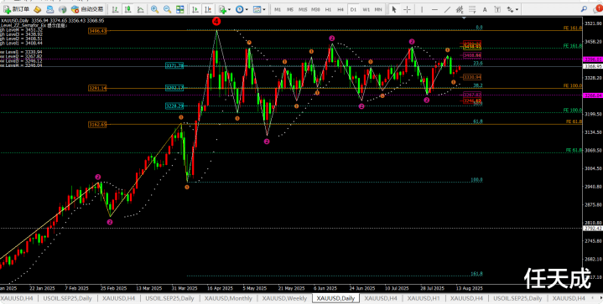Viewport: 603px width, 304px height.
Task: Select the crosshair tool
Action: pos(407,9)
